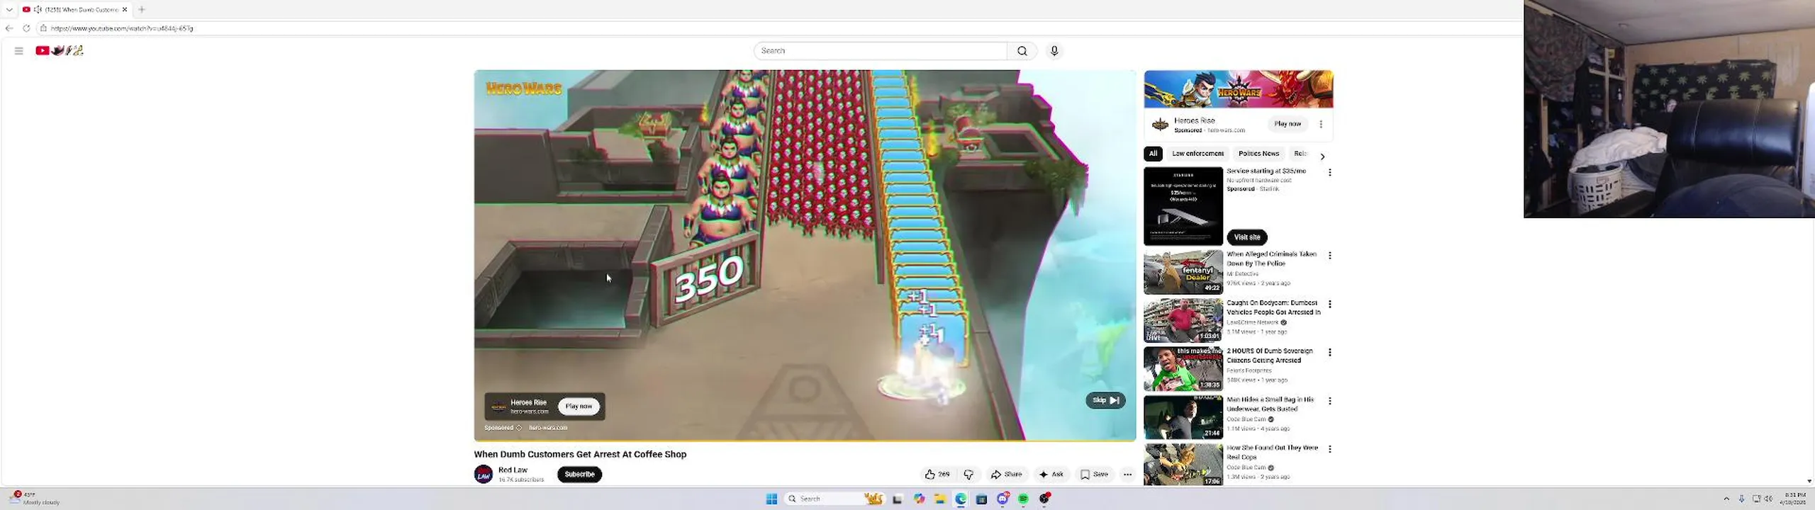The width and height of the screenshot is (1815, 510).
Task: Launch Copilot from the taskbar
Action: [x=919, y=499]
